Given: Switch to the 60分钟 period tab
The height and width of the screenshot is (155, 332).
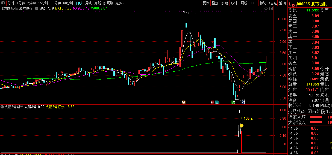Looking at the screenshot, I should coord(68,3).
